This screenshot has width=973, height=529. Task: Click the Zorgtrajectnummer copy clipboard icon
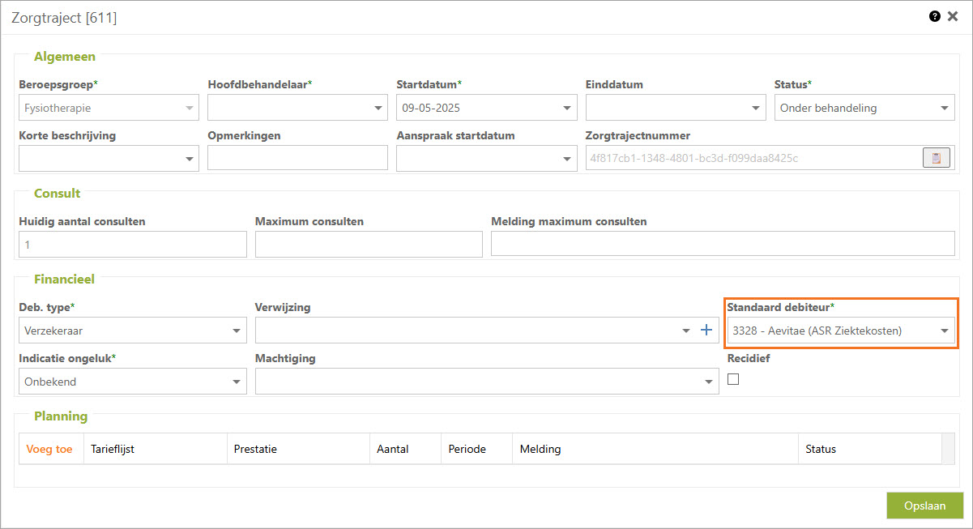click(936, 158)
